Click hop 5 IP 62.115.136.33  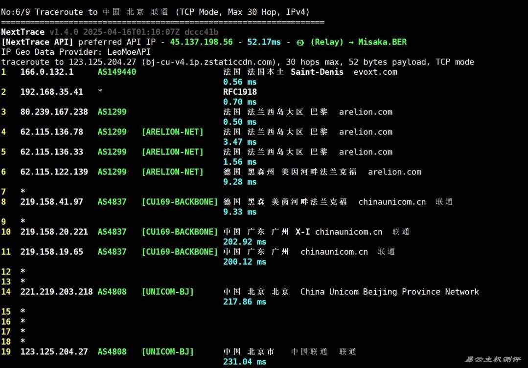[51, 152]
